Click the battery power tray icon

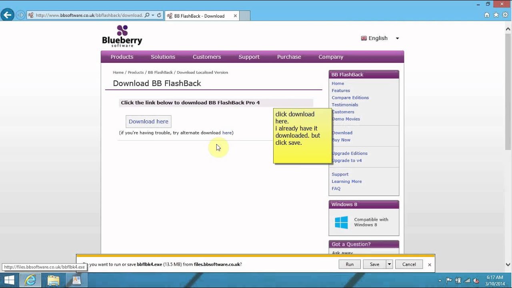[458, 280]
